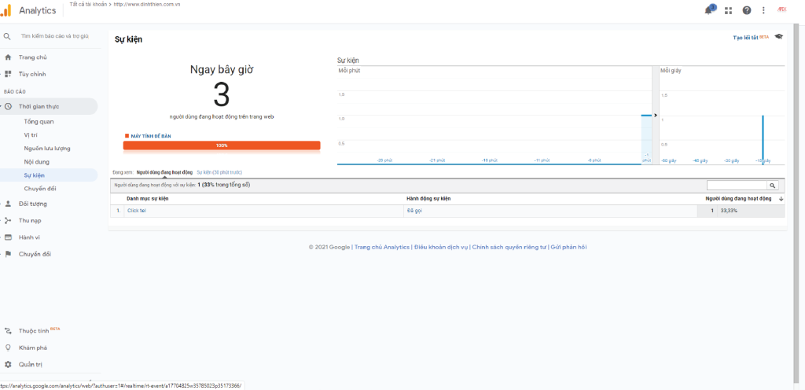Click the Đối tượng person icon
Screen dimensions: 805x390
[x=8, y=204]
